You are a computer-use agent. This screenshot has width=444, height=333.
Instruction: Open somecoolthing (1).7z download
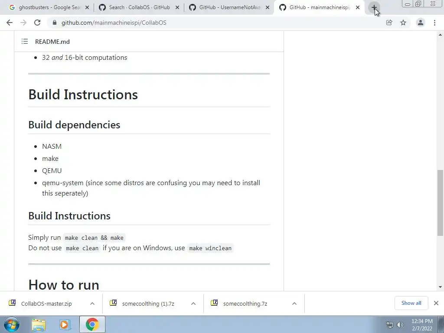point(148,304)
